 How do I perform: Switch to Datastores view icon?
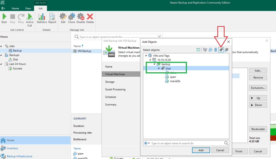[x=216, y=50]
